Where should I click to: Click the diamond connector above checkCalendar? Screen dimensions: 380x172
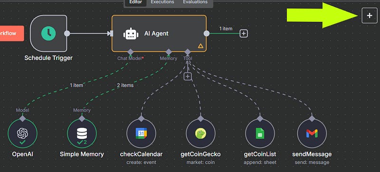[141, 118]
